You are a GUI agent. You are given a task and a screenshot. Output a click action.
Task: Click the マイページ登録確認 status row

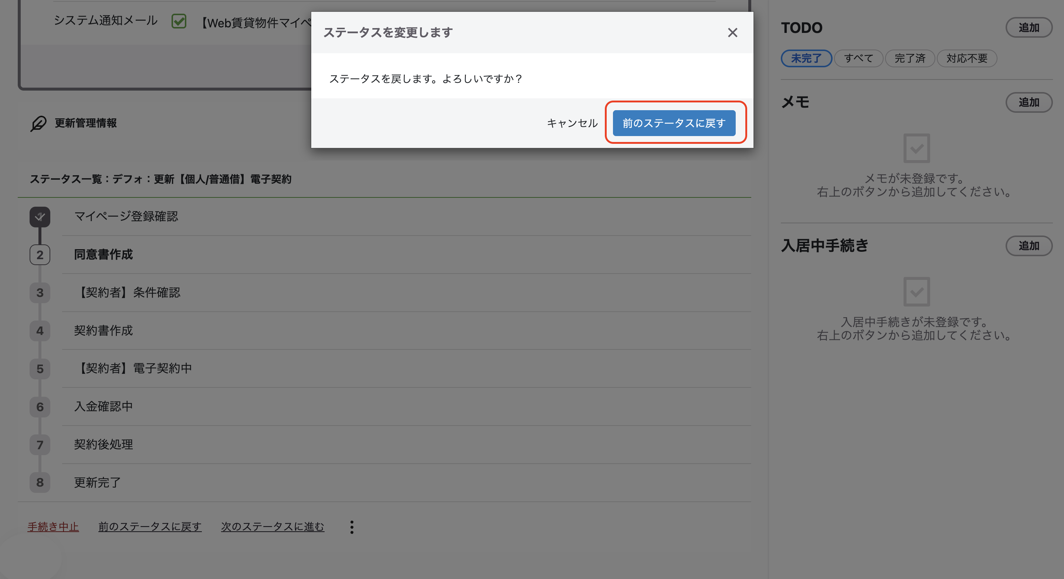pos(406,216)
